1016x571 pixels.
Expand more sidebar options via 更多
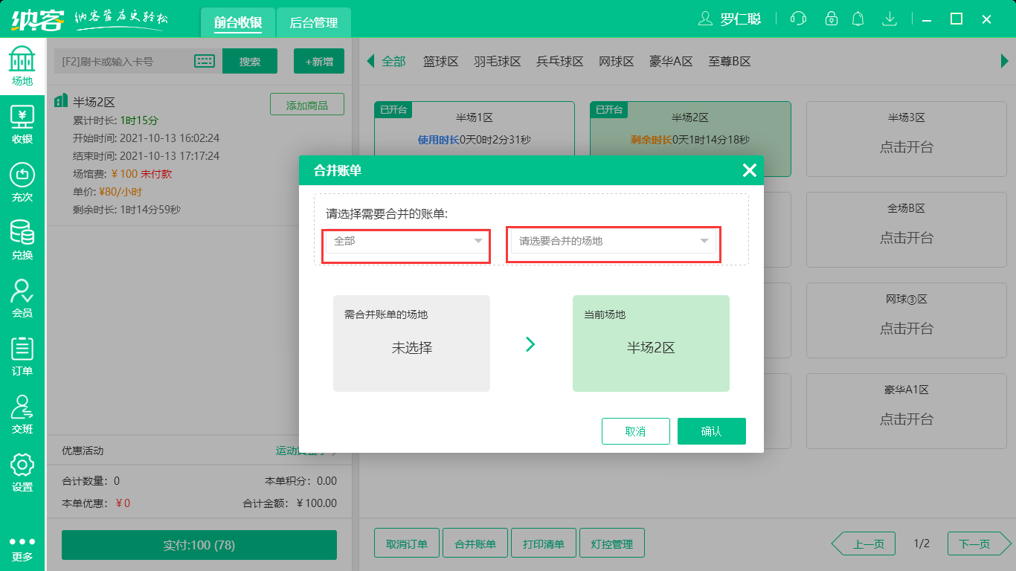pos(21,532)
